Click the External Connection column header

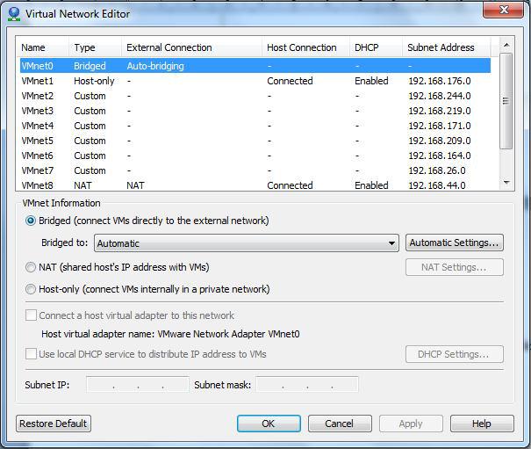191,47
